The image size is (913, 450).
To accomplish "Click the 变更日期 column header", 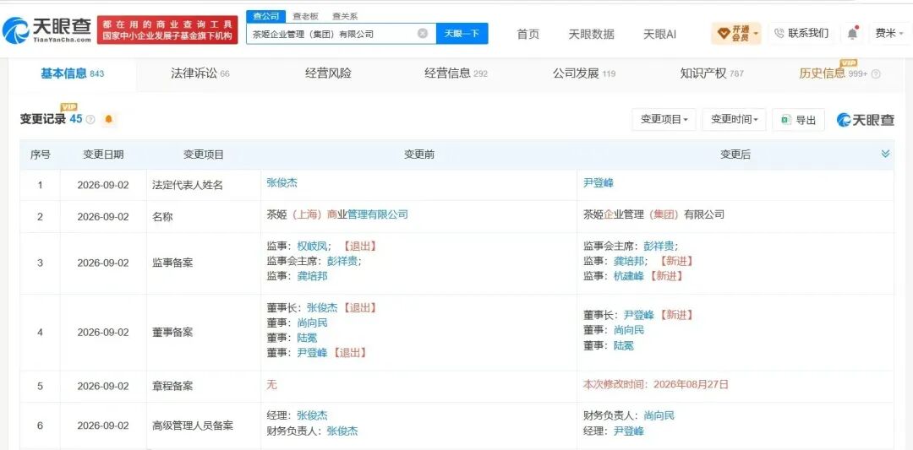I will 103,155.
